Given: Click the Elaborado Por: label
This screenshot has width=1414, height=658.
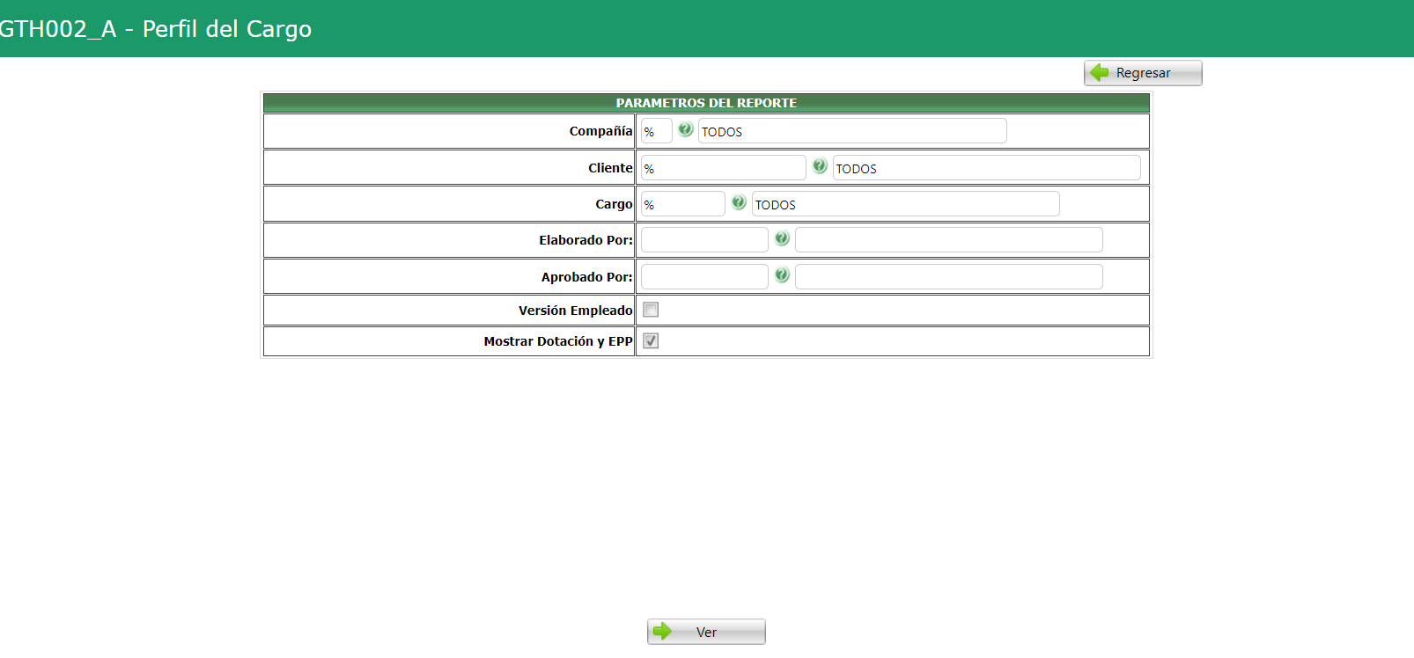Looking at the screenshot, I should (585, 240).
